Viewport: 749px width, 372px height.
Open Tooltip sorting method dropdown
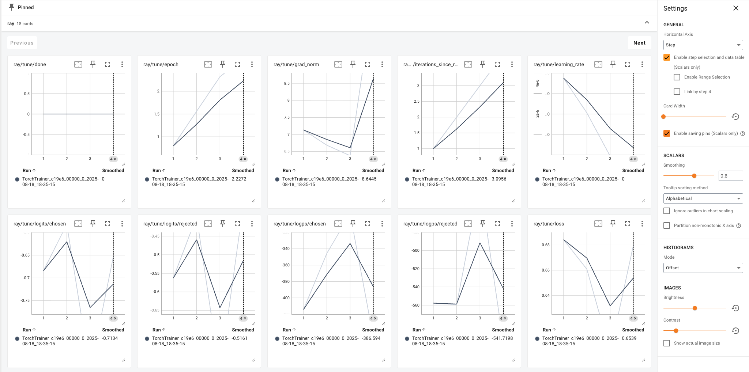point(703,198)
